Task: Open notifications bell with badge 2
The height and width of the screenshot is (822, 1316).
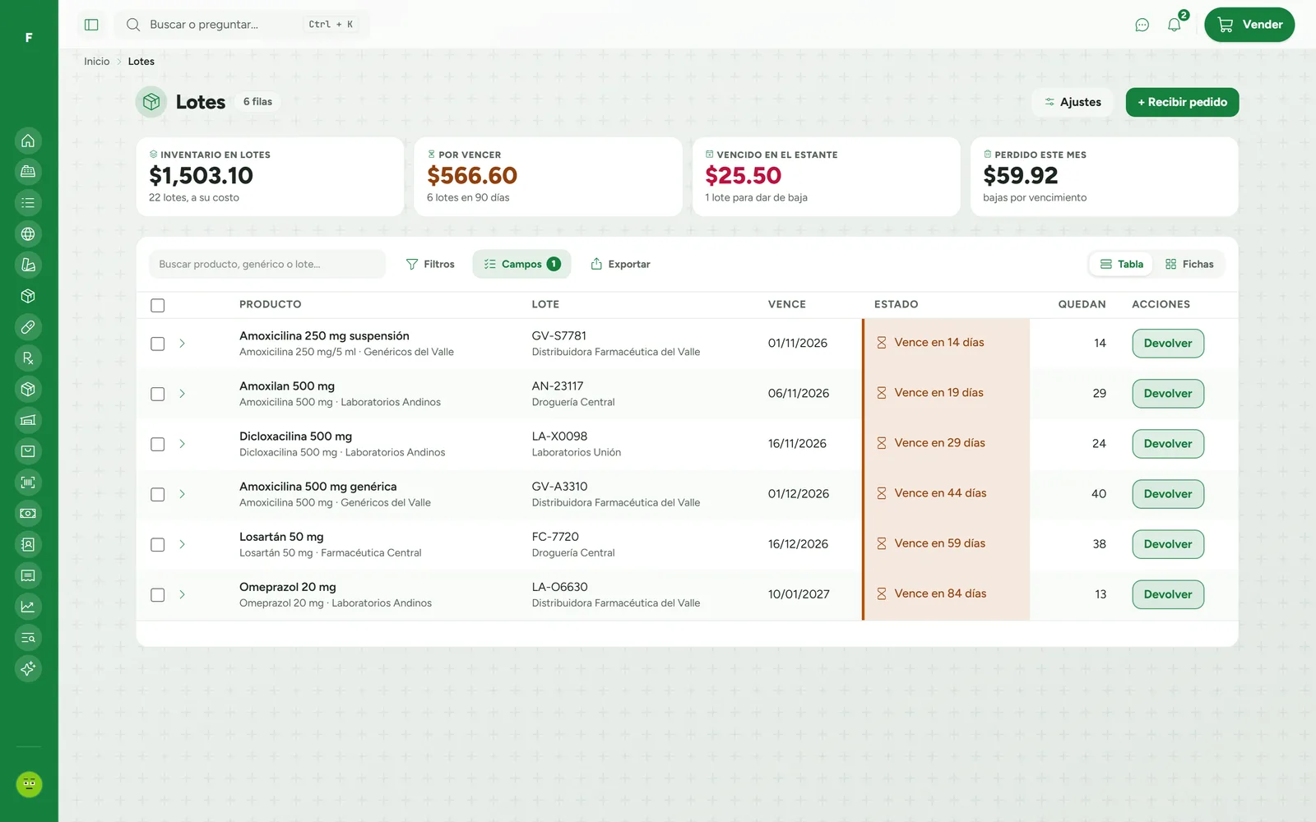Action: (1175, 25)
